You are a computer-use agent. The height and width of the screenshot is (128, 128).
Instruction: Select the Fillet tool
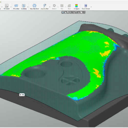69,7
